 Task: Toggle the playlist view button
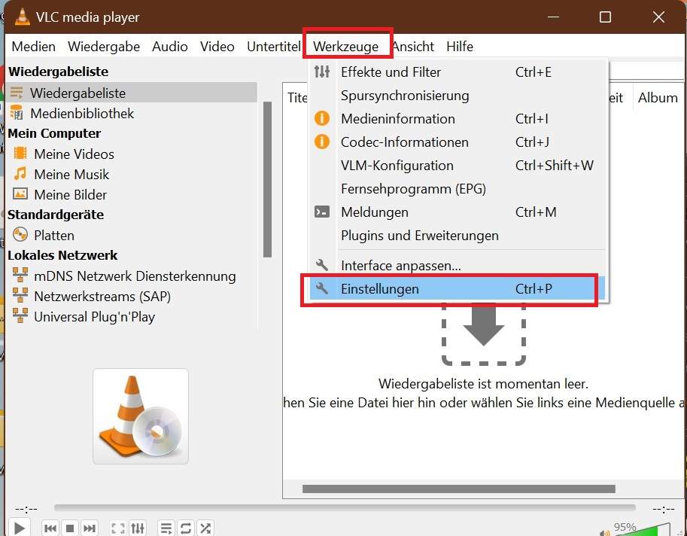click(x=166, y=528)
